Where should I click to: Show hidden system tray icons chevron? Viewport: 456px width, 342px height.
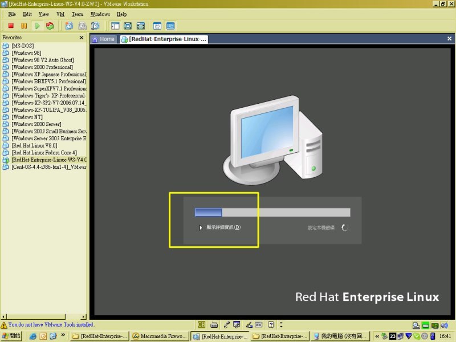pos(377,336)
